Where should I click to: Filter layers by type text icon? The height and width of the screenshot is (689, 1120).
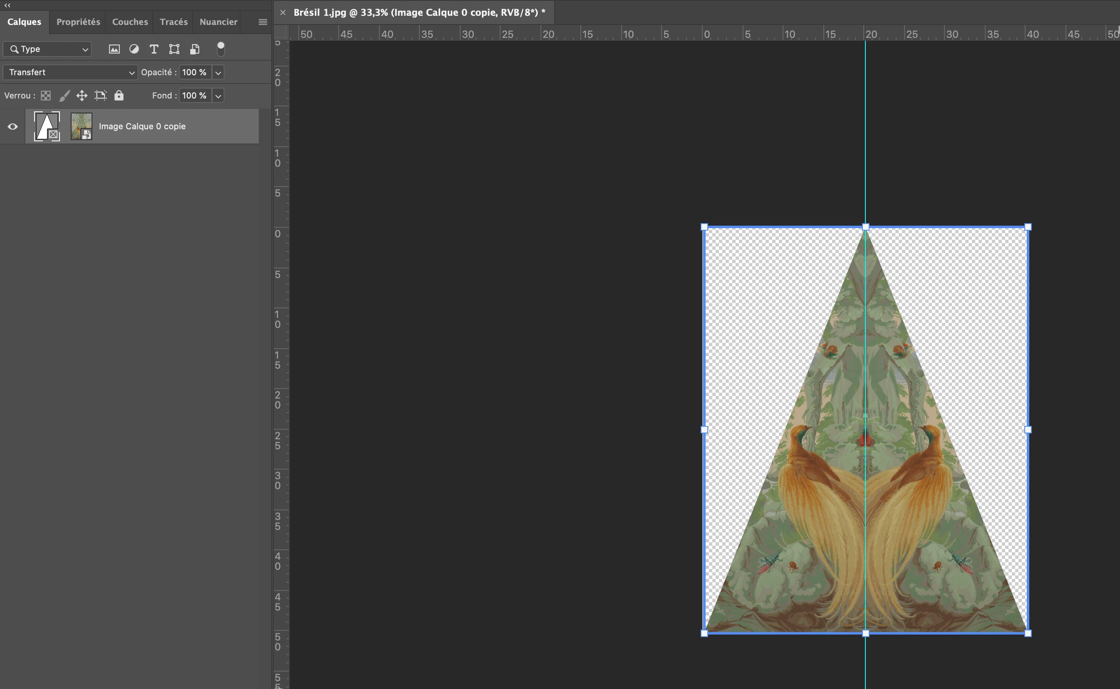(154, 49)
